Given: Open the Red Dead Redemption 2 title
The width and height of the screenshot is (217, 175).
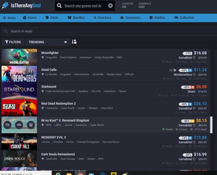Looking at the screenshot, I should [58, 104].
